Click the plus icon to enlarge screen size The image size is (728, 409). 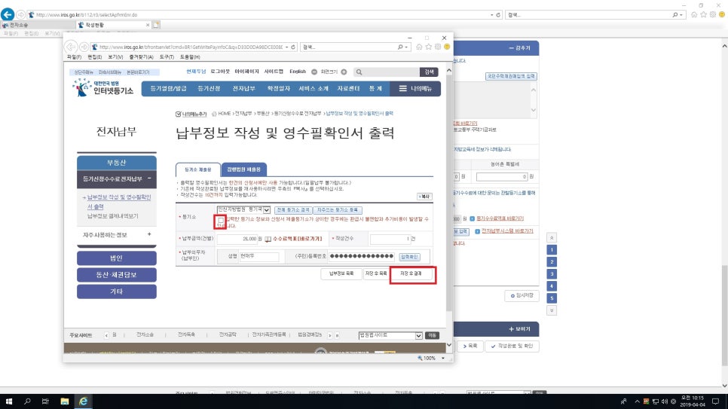[x=344, y=72]
